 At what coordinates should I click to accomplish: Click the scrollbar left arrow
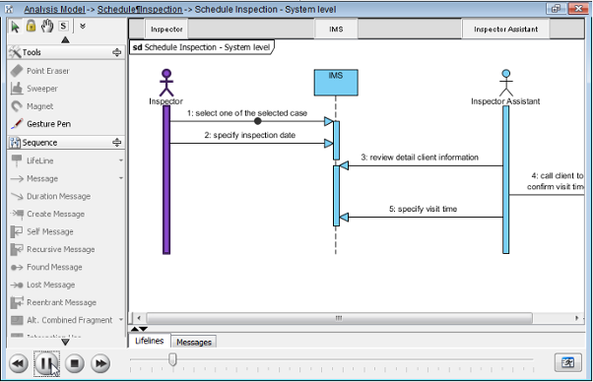(139, 318)
